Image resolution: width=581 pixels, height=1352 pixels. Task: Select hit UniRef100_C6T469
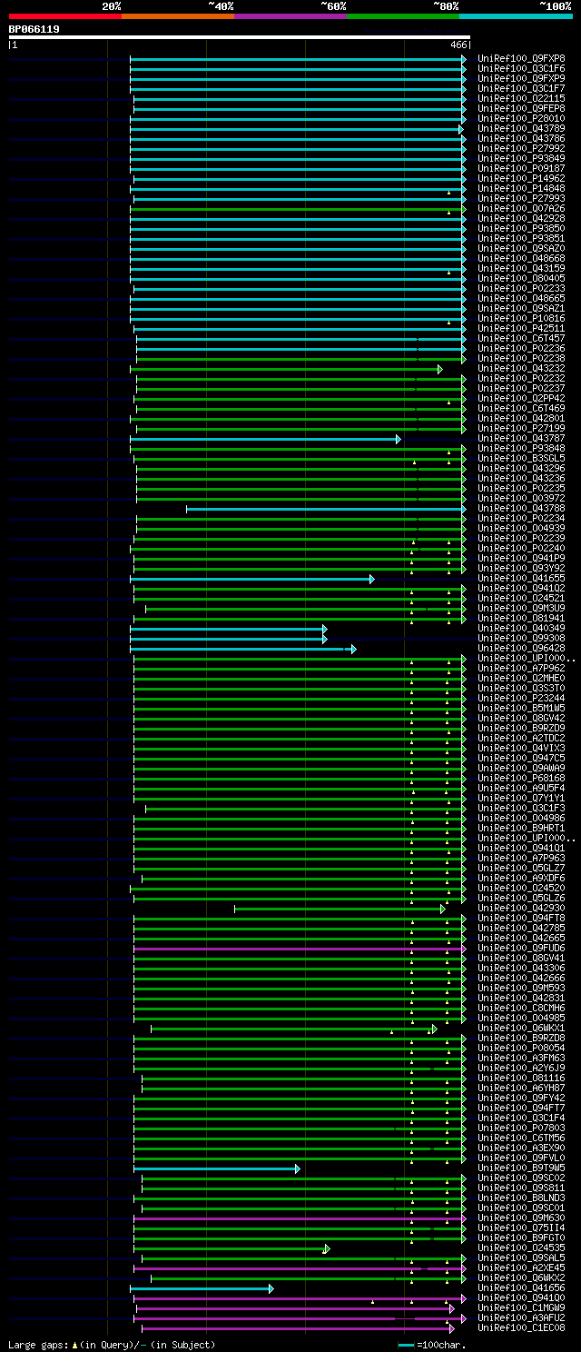point(521,409)
